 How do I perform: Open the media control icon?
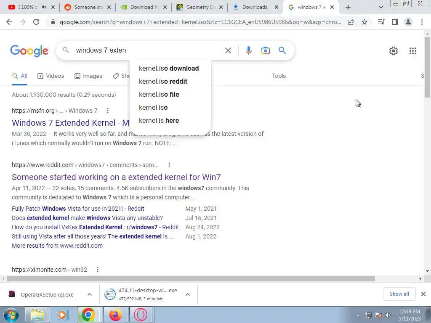point(381,22)
